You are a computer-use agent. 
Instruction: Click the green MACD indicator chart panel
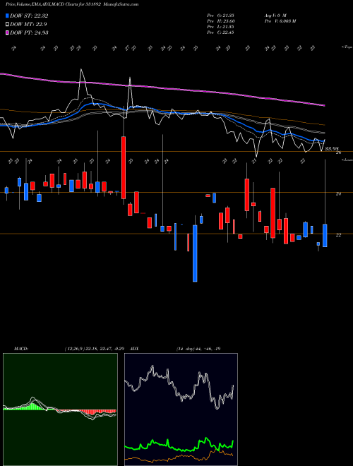(60, 410)
